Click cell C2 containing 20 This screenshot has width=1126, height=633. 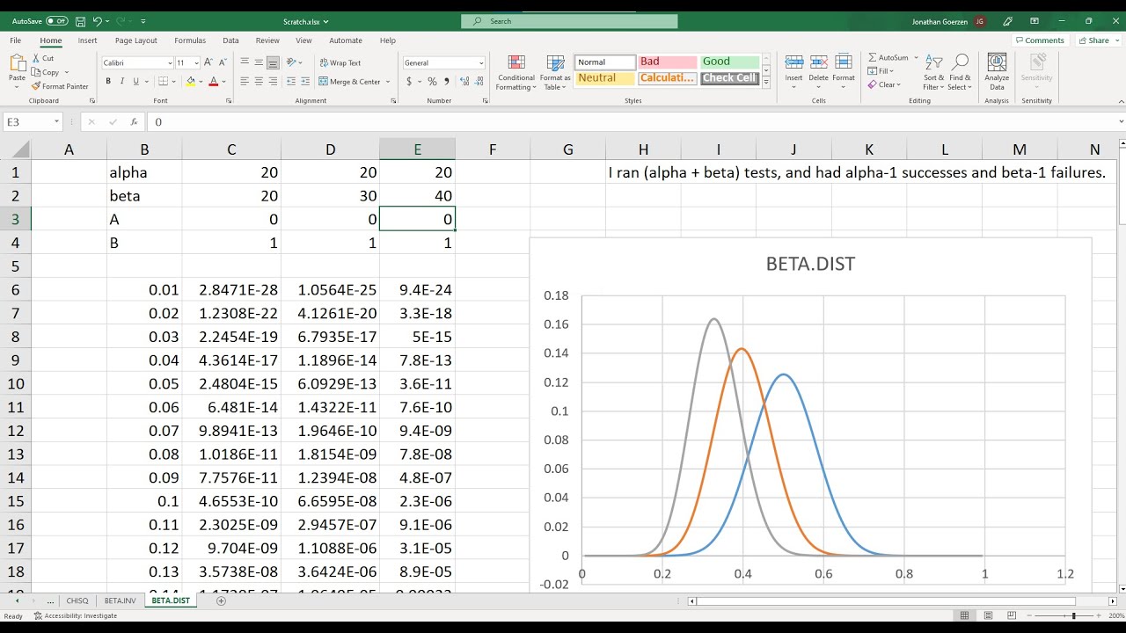(231, 196)
